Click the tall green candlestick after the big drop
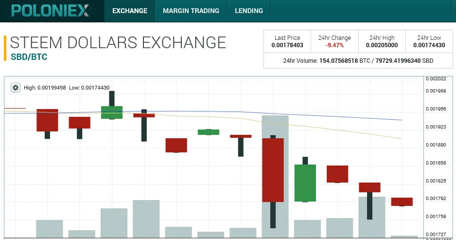Screen dimensions: 456x240 (x=305, y=183)
